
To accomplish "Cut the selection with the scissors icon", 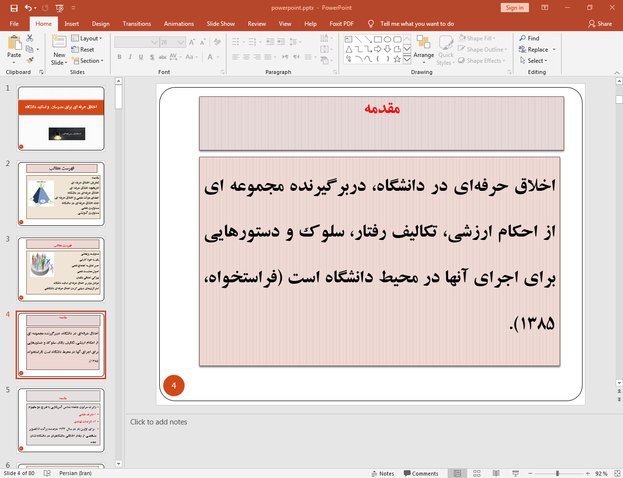I will (30, 38).
